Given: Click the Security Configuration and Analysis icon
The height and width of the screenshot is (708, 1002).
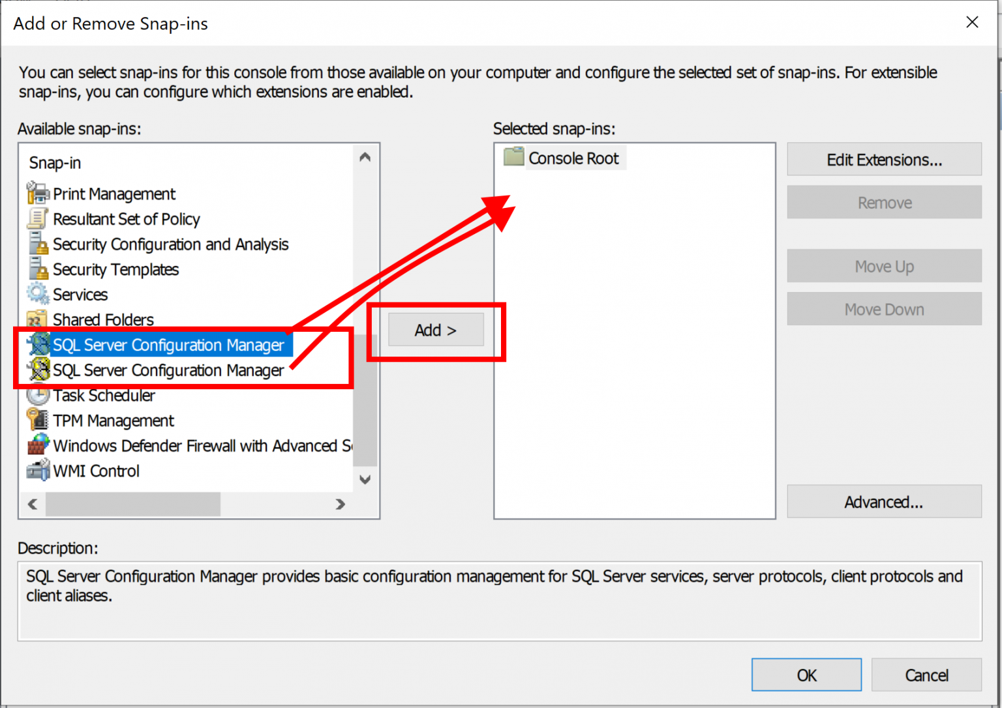Looking at the screenshot, I should pyautogui.click(x=38, y=244).
